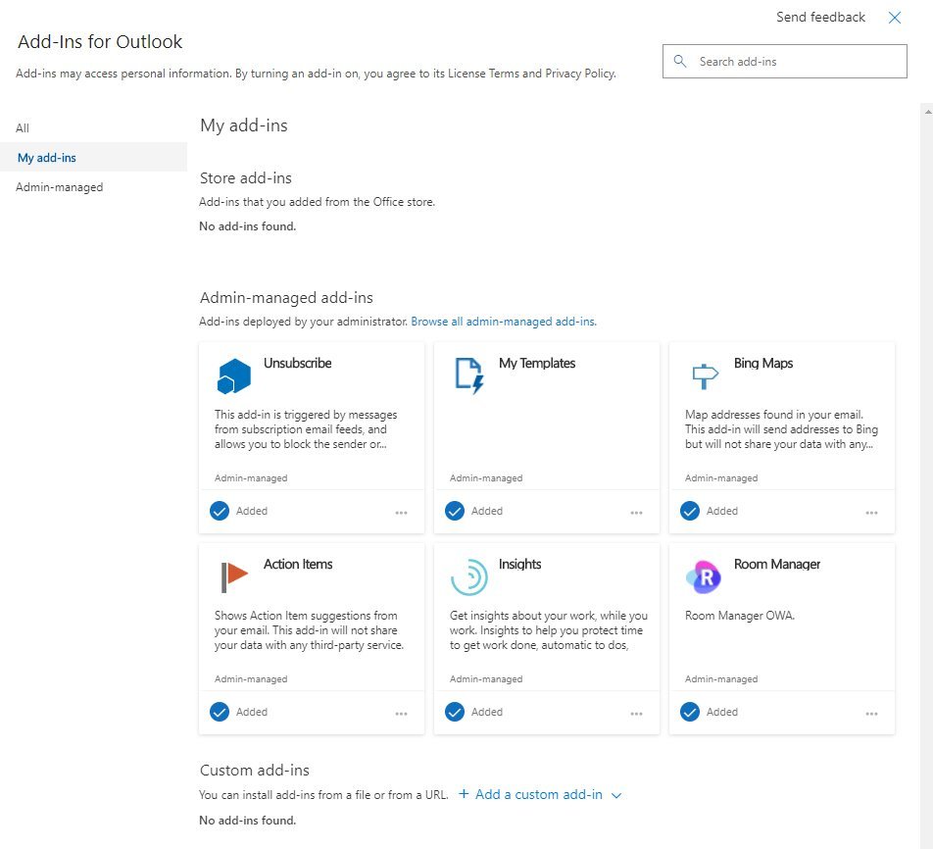Viewport: 933px width, 849px height.
Task: Click the My Templates document icon
Action: 469,375
